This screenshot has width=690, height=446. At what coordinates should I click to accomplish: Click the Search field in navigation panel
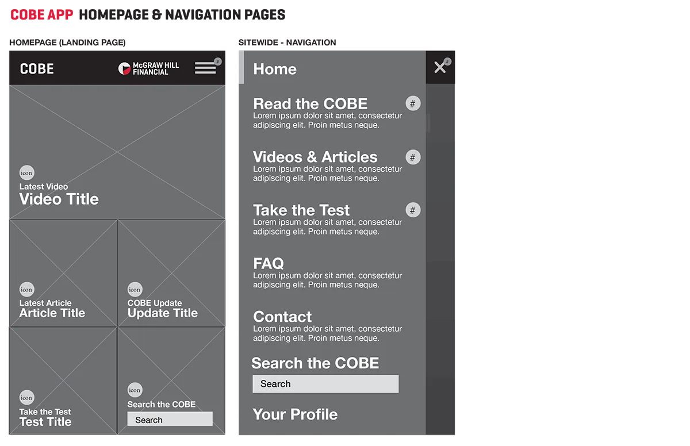(x=325, y=384)
